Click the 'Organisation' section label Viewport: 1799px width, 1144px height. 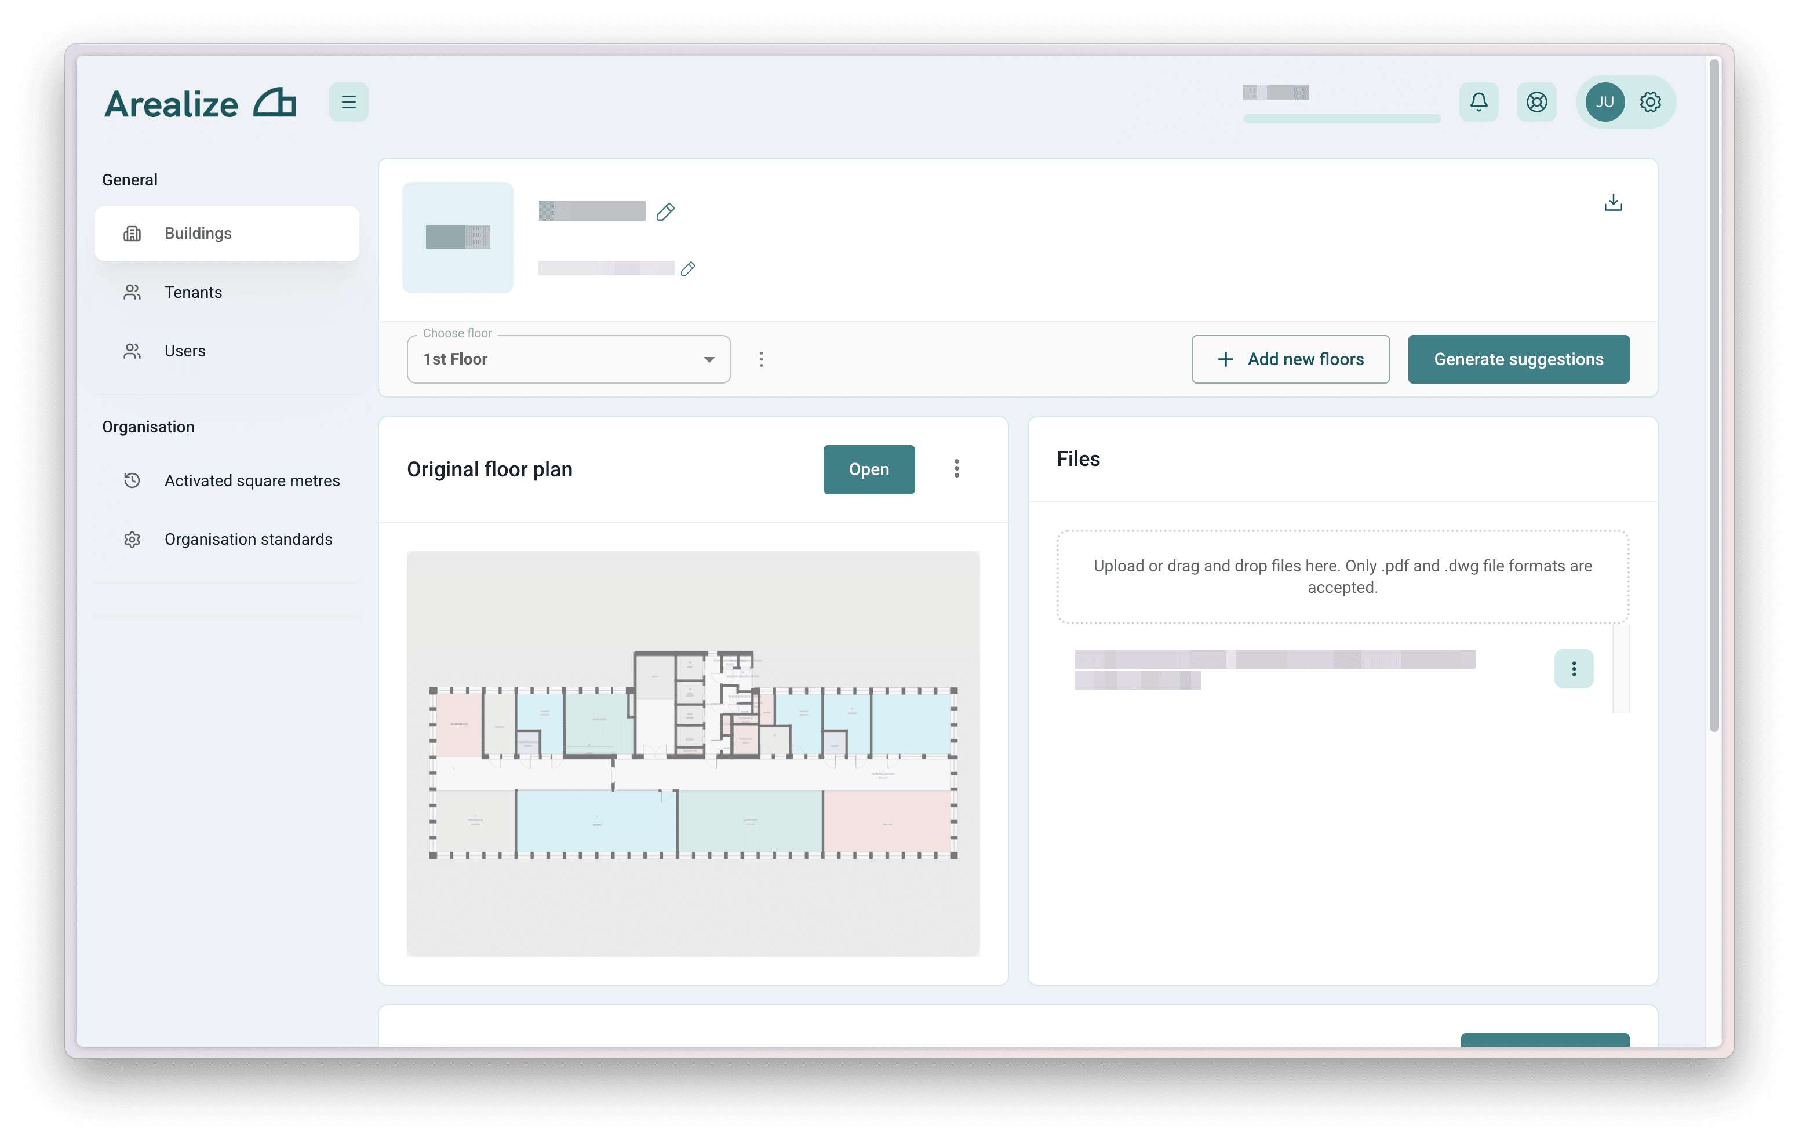[x=148, y=427]
